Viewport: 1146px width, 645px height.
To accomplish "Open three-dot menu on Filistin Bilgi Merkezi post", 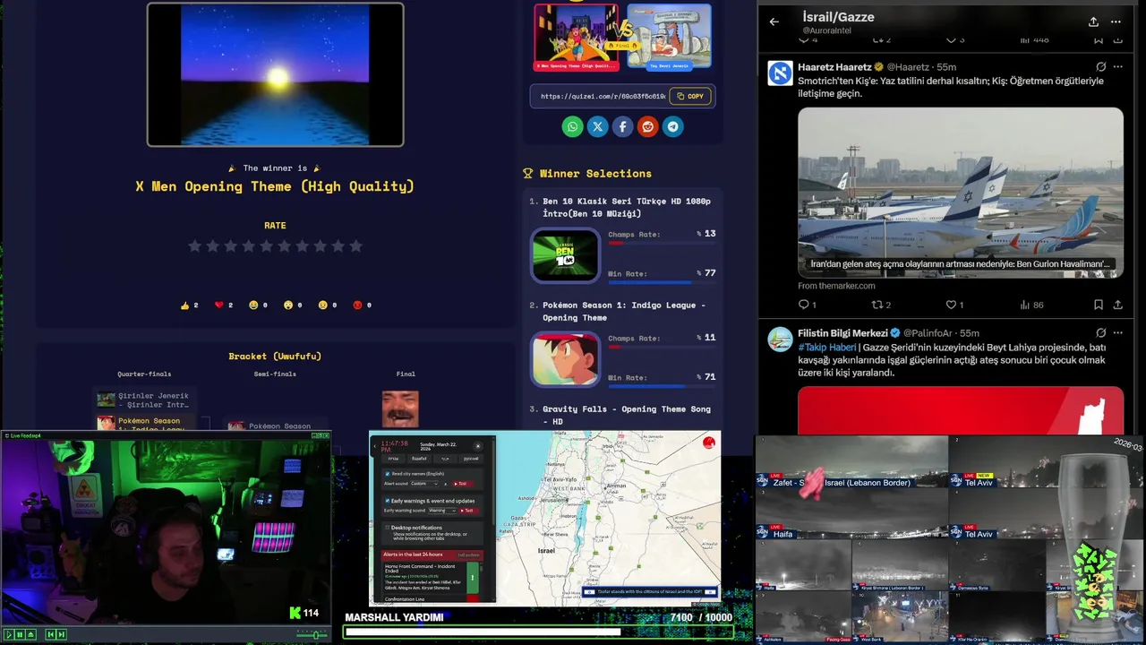I will (x=1117, y=332).
